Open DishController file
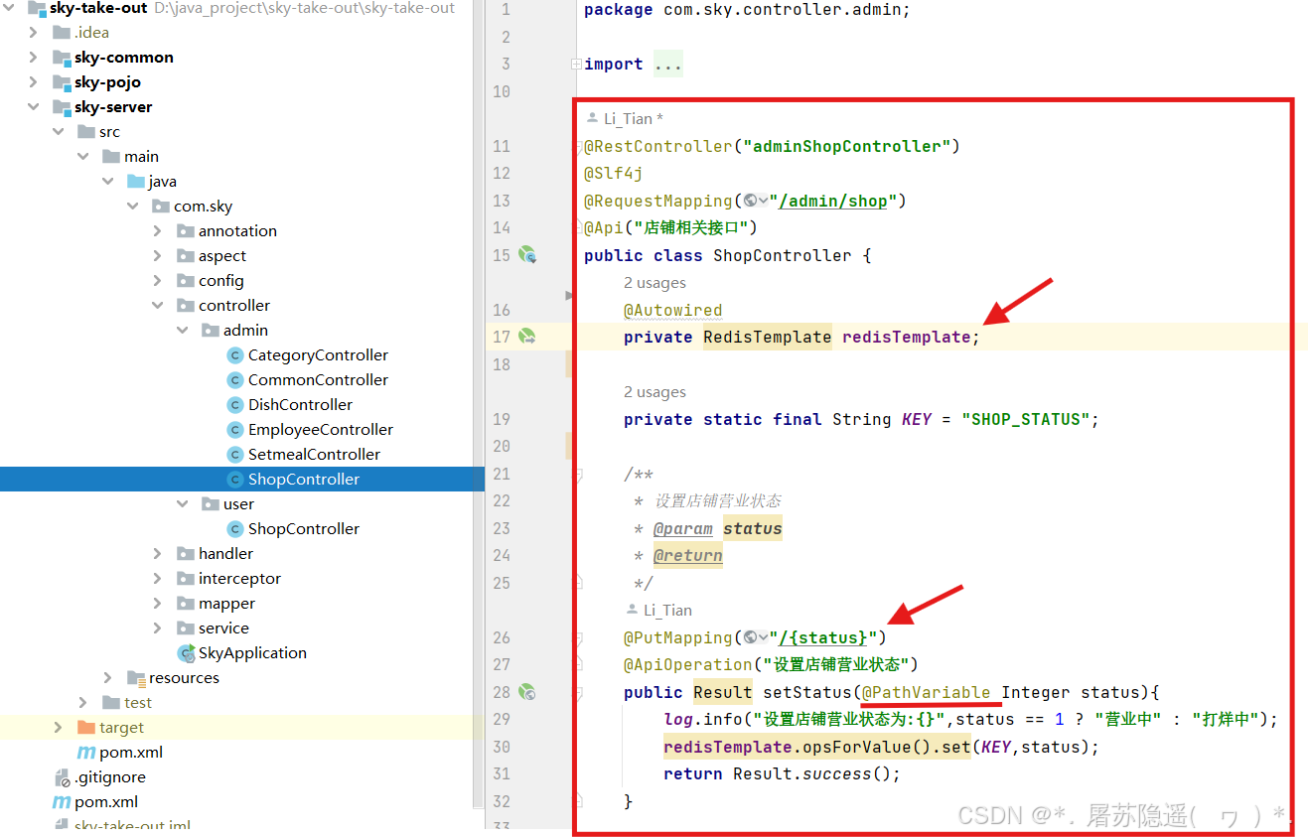Image resolution: width=1308 pixels, height=837 pixels. (x=300, y=405)
